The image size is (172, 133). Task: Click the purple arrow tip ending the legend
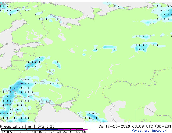(x=86, y=130)
